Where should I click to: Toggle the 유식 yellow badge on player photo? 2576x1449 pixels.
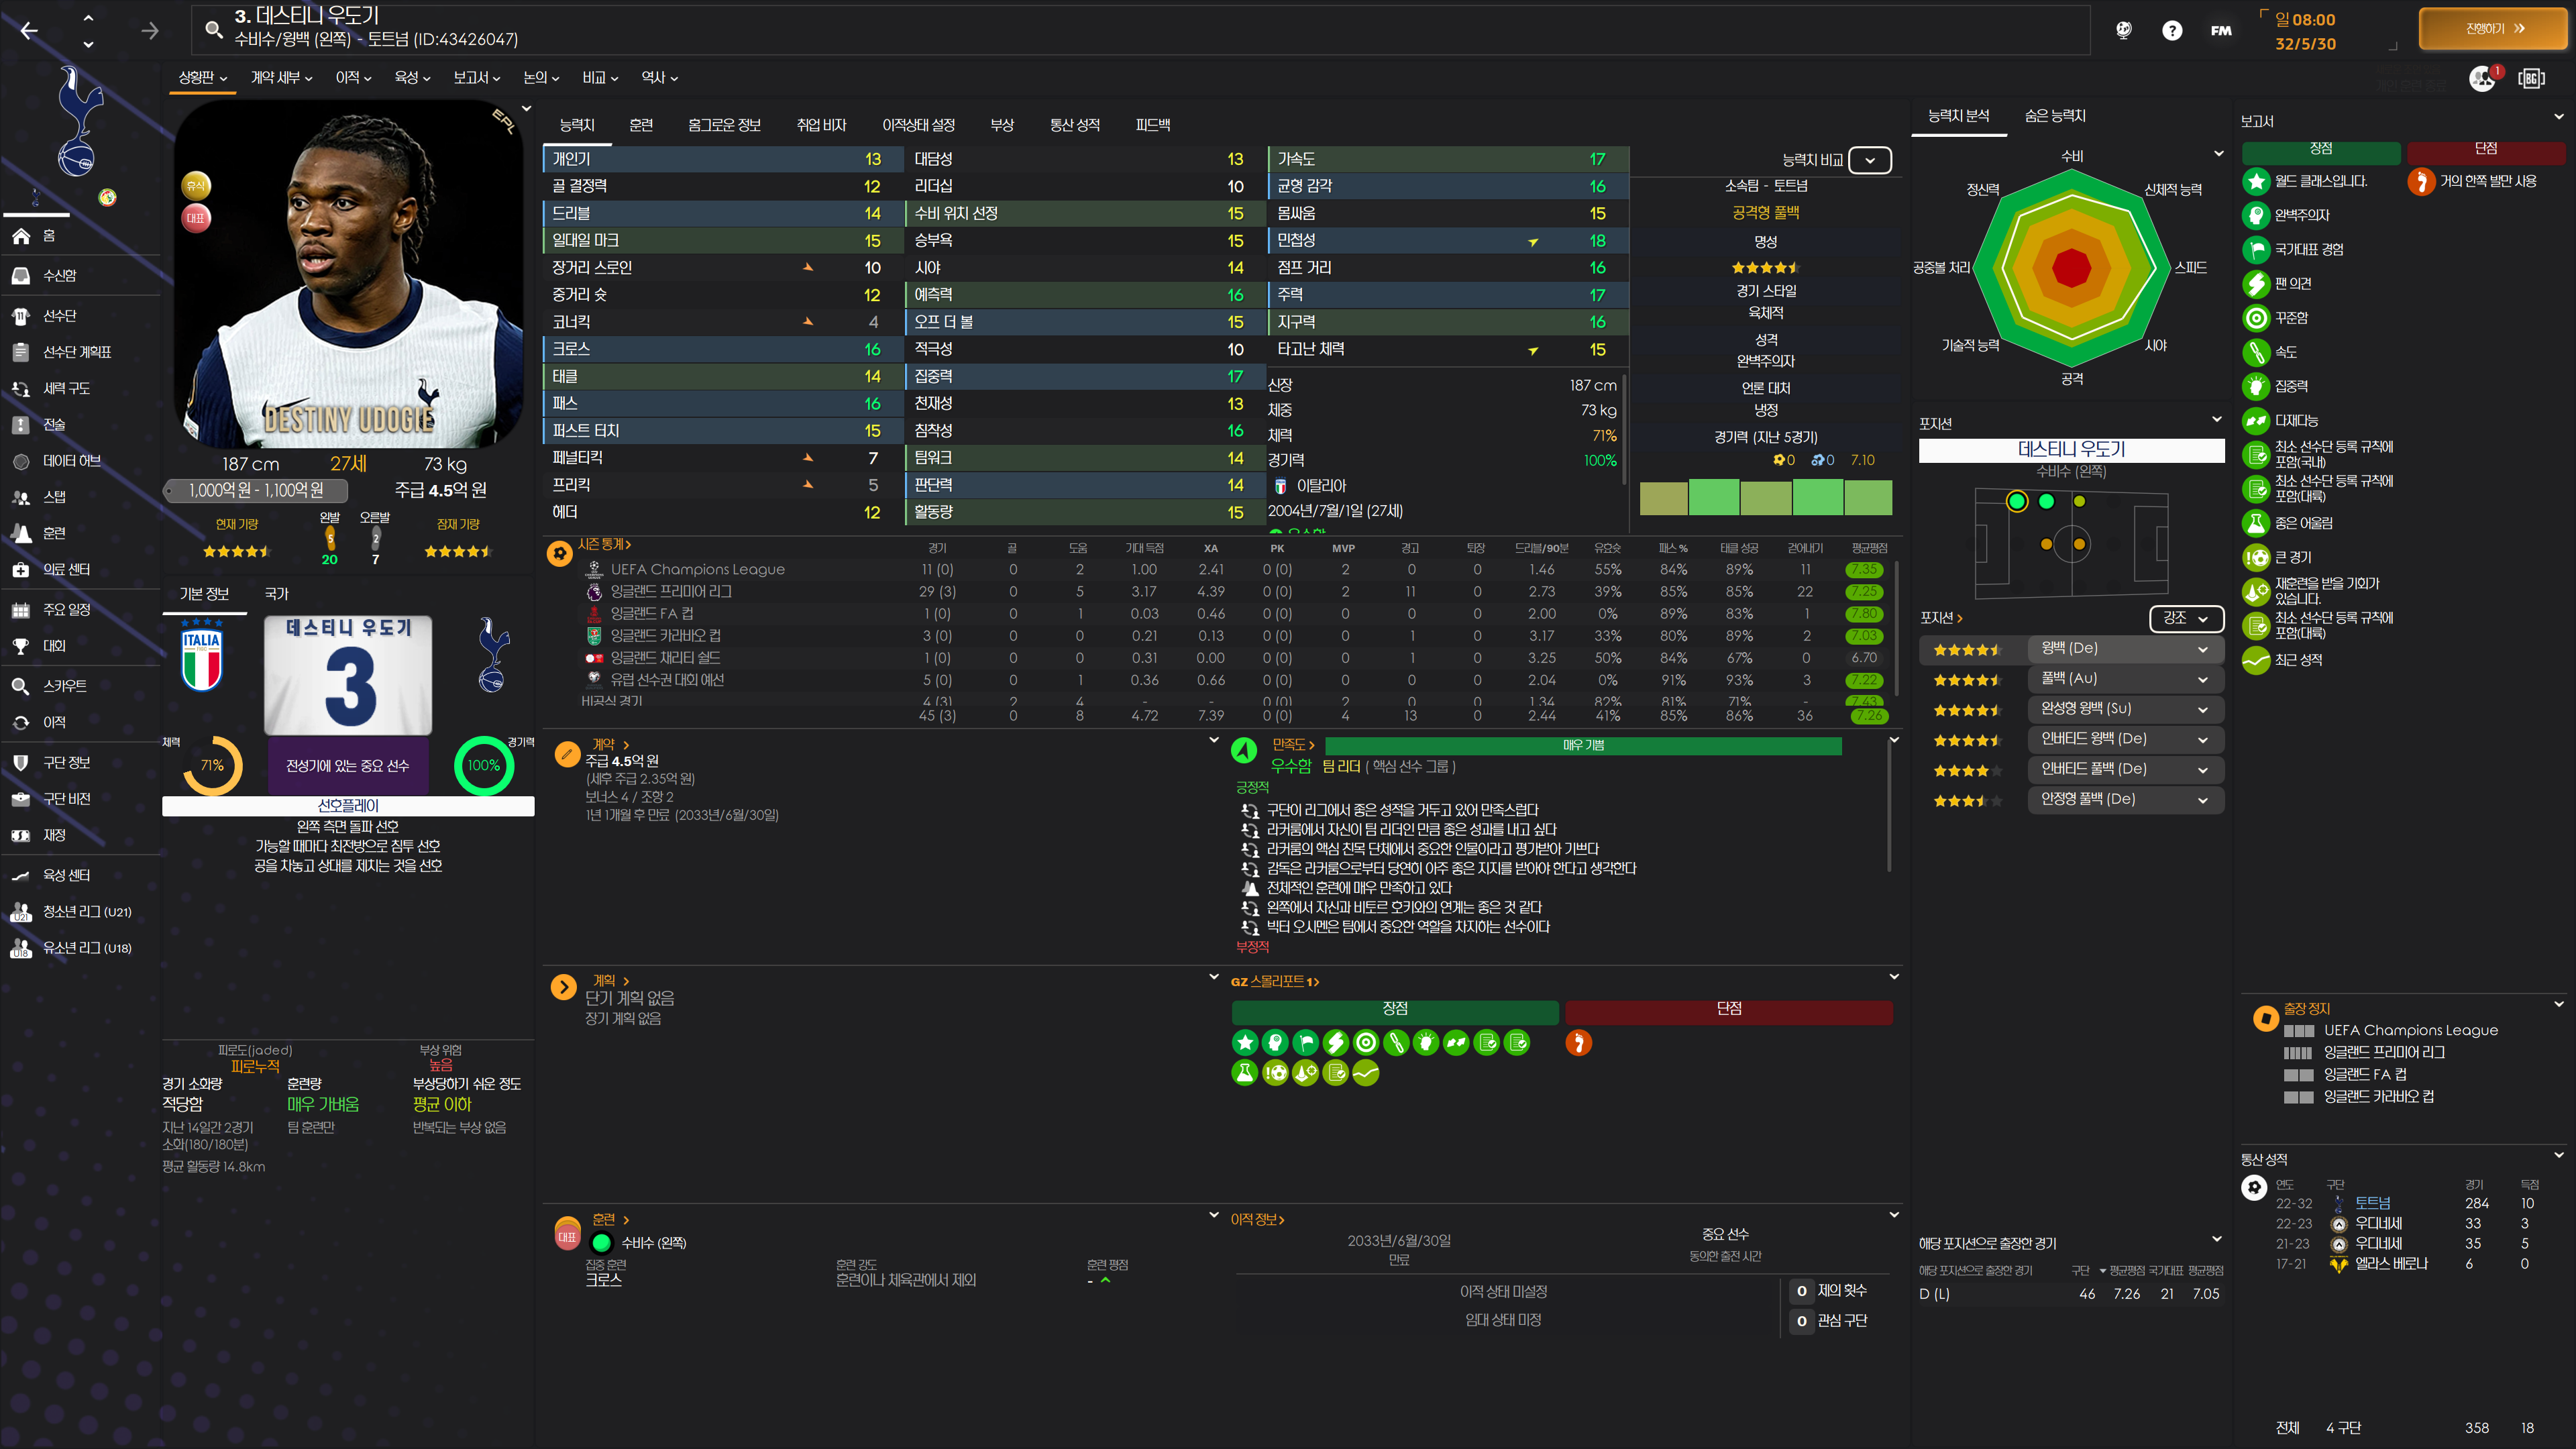(196, 185)
